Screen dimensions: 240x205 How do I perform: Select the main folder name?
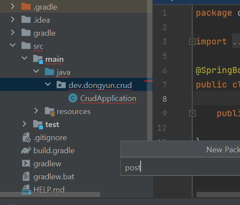pos(54,59)
